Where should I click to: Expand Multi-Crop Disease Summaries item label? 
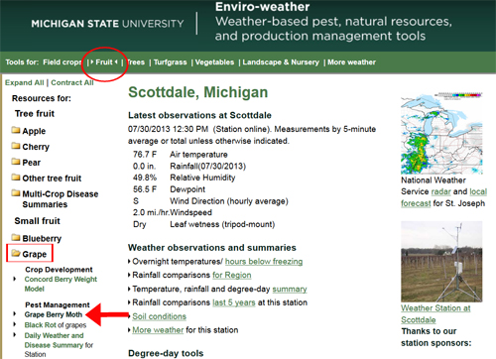(61, 199)
